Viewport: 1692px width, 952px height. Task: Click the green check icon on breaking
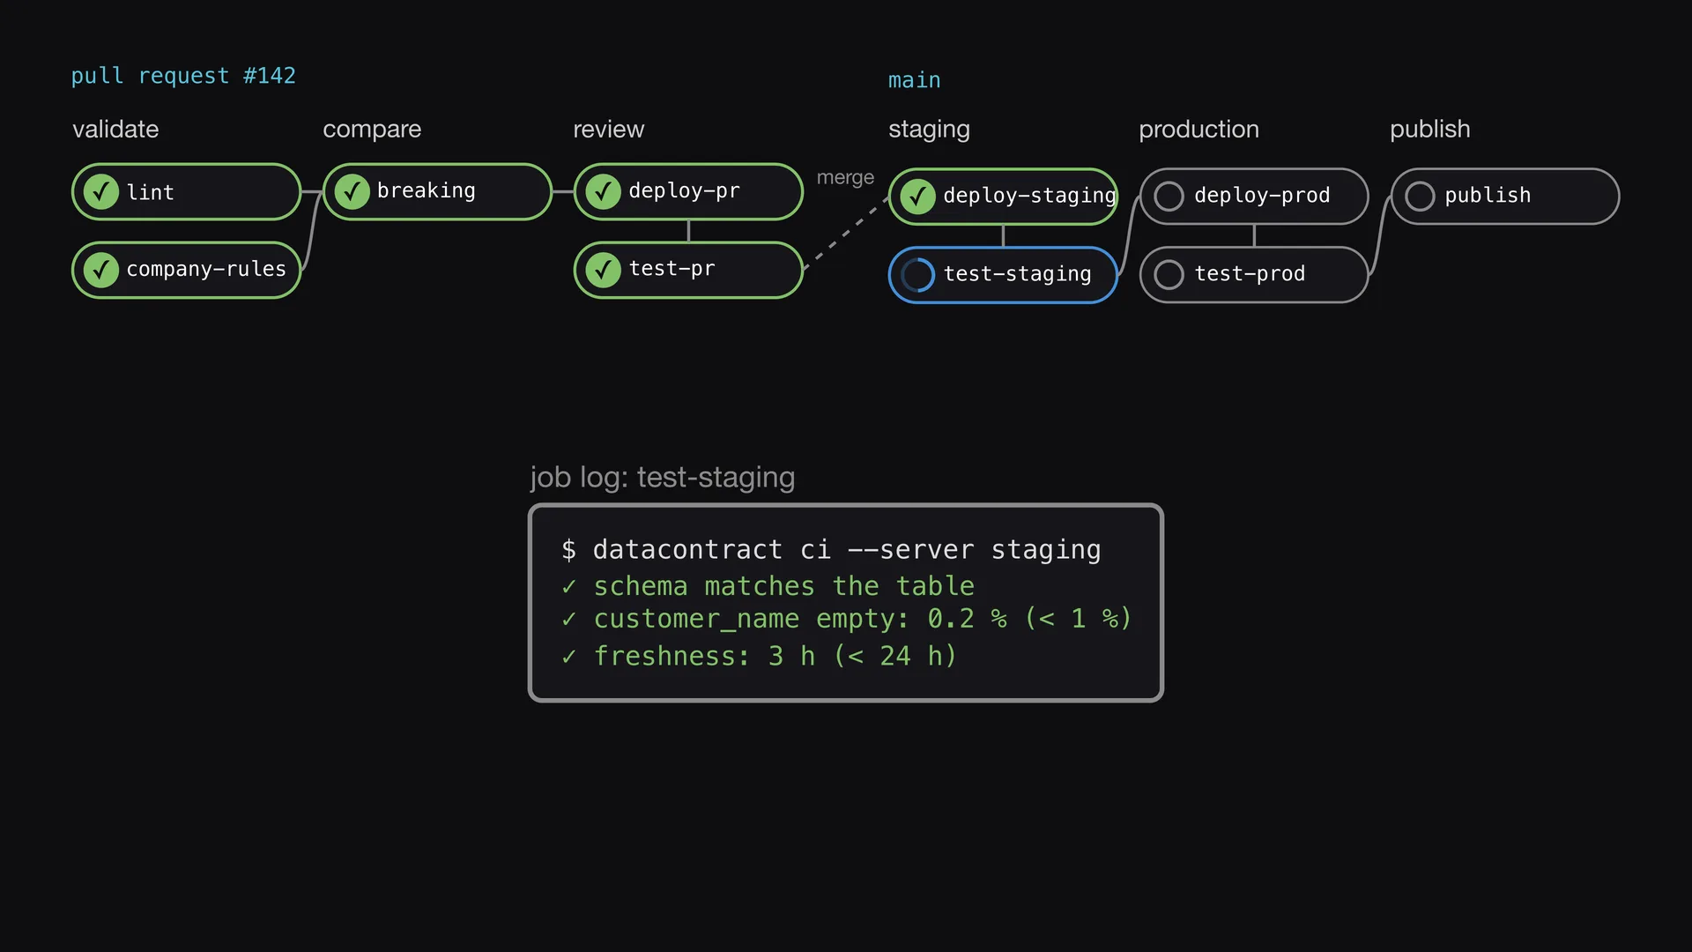pos(352,191)
